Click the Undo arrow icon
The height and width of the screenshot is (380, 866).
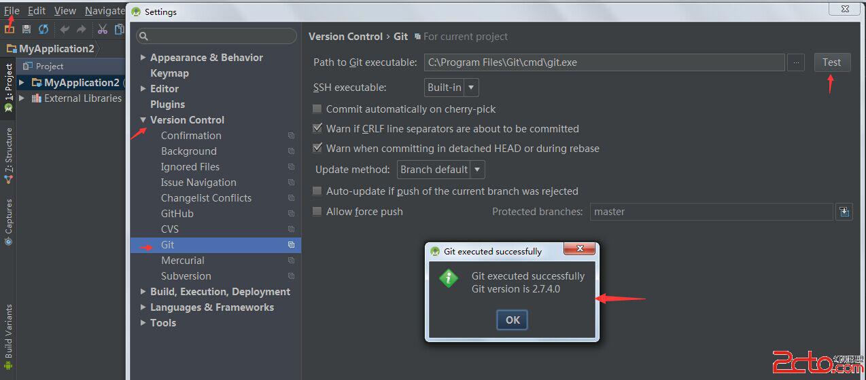click(65, 29)
